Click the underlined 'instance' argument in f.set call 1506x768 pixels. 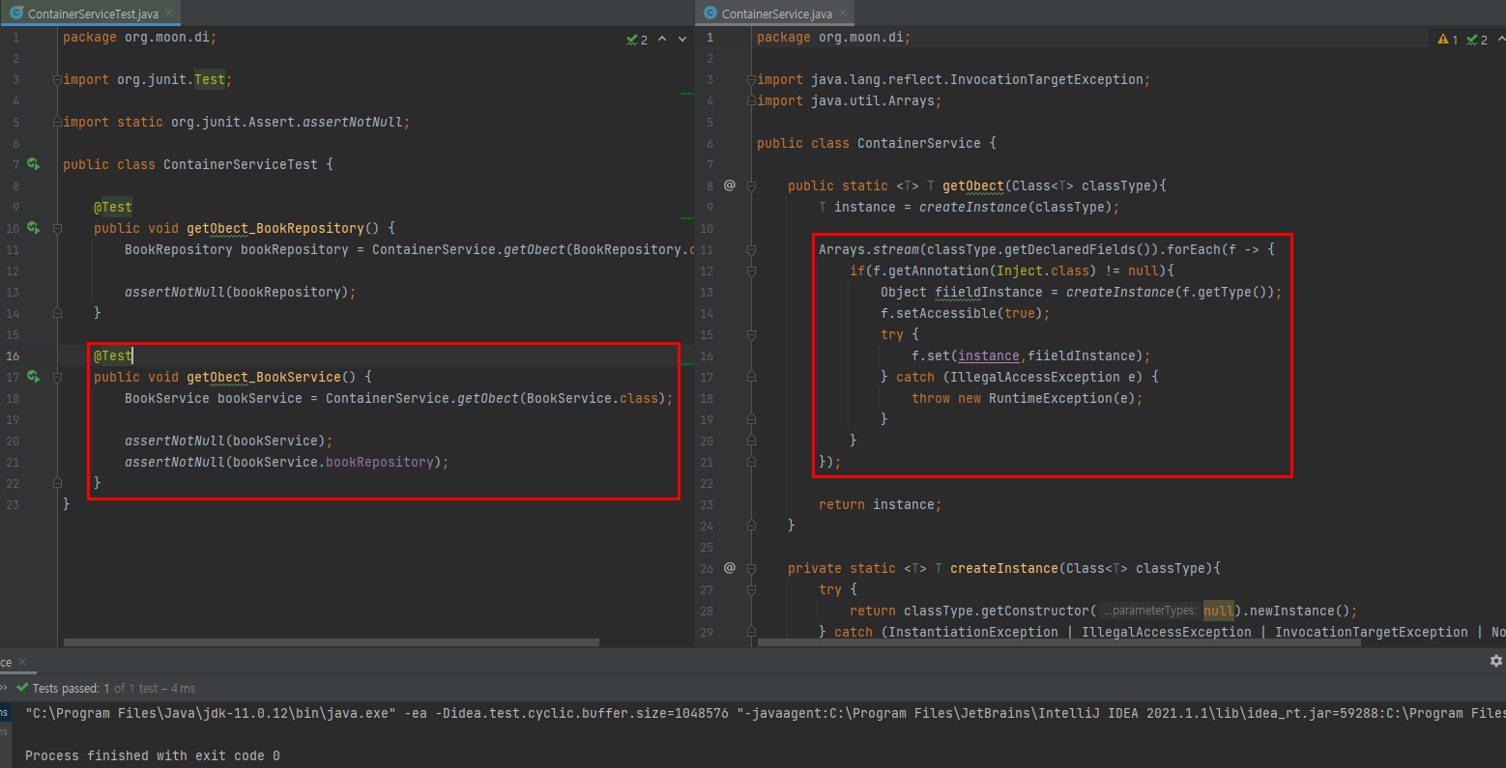click(x=989, y=356)
